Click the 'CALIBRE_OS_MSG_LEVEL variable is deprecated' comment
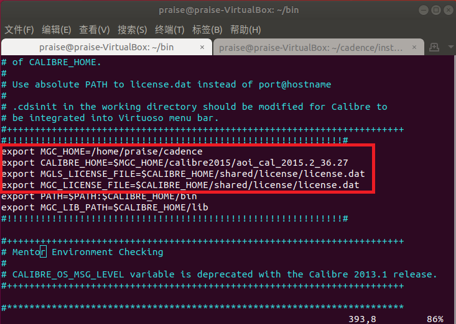 pos(219,274)
